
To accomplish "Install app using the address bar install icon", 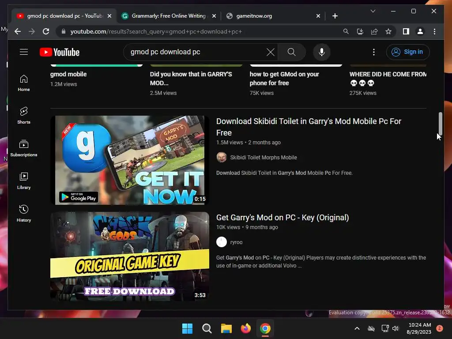I will (x=360, y=31).
